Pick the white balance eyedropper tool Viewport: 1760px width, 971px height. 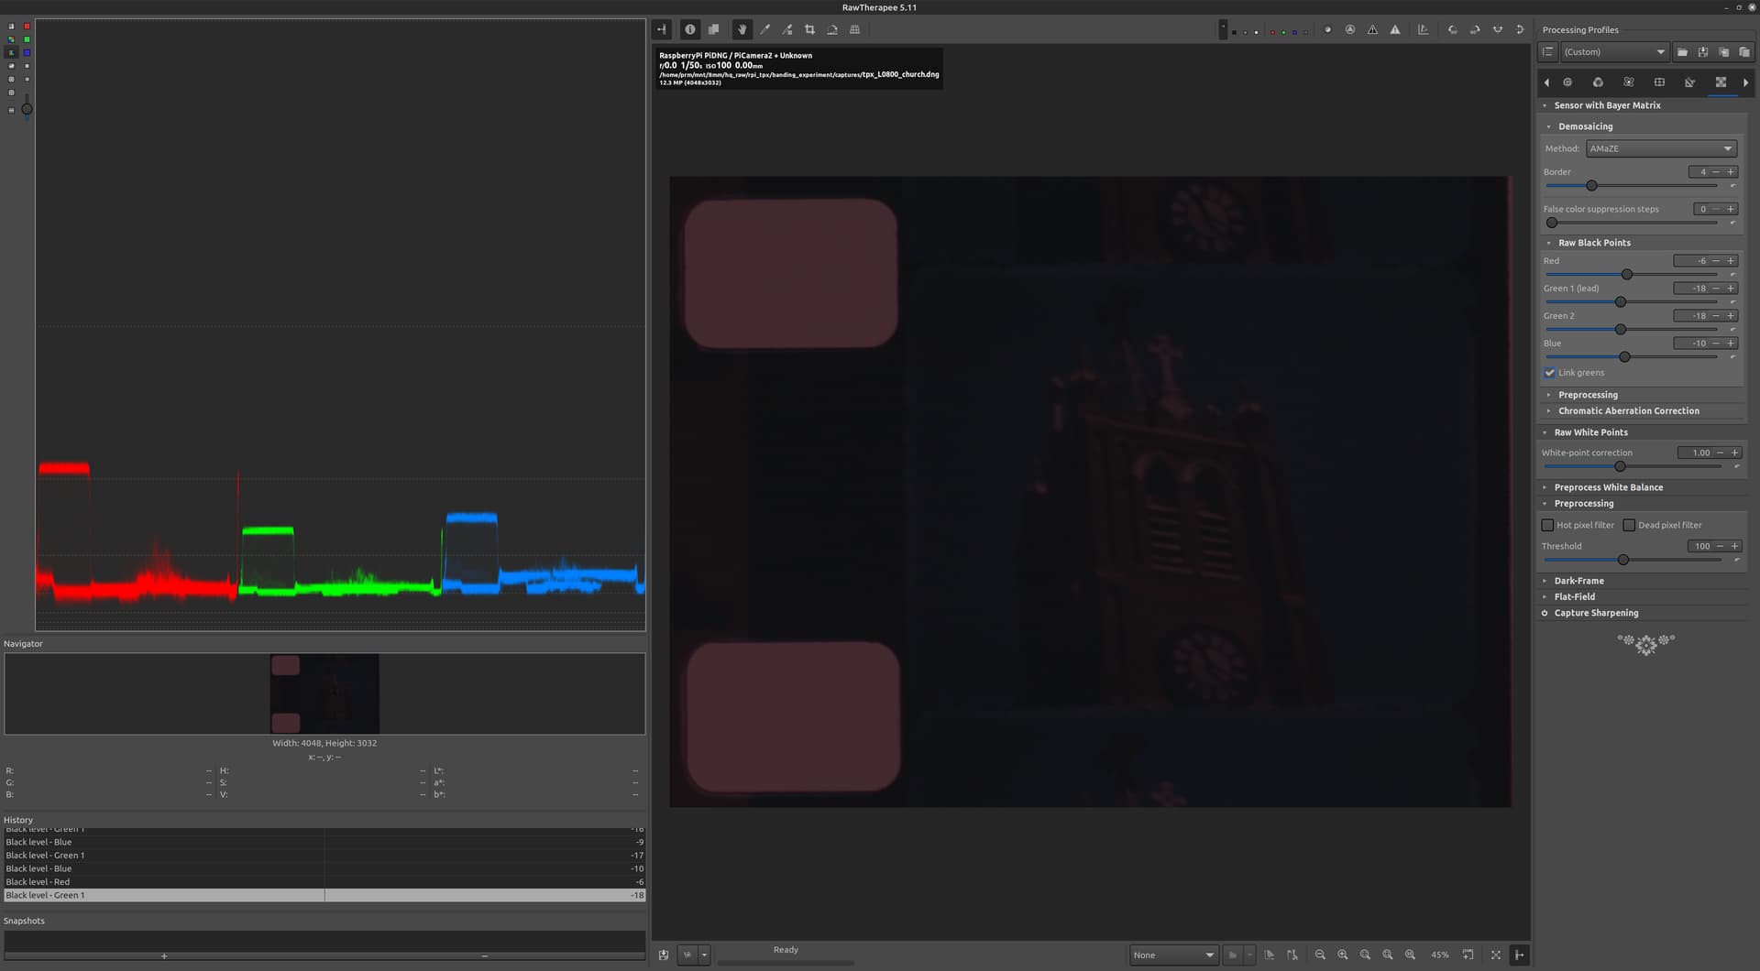pyautogui.click(x=764, y=29)
